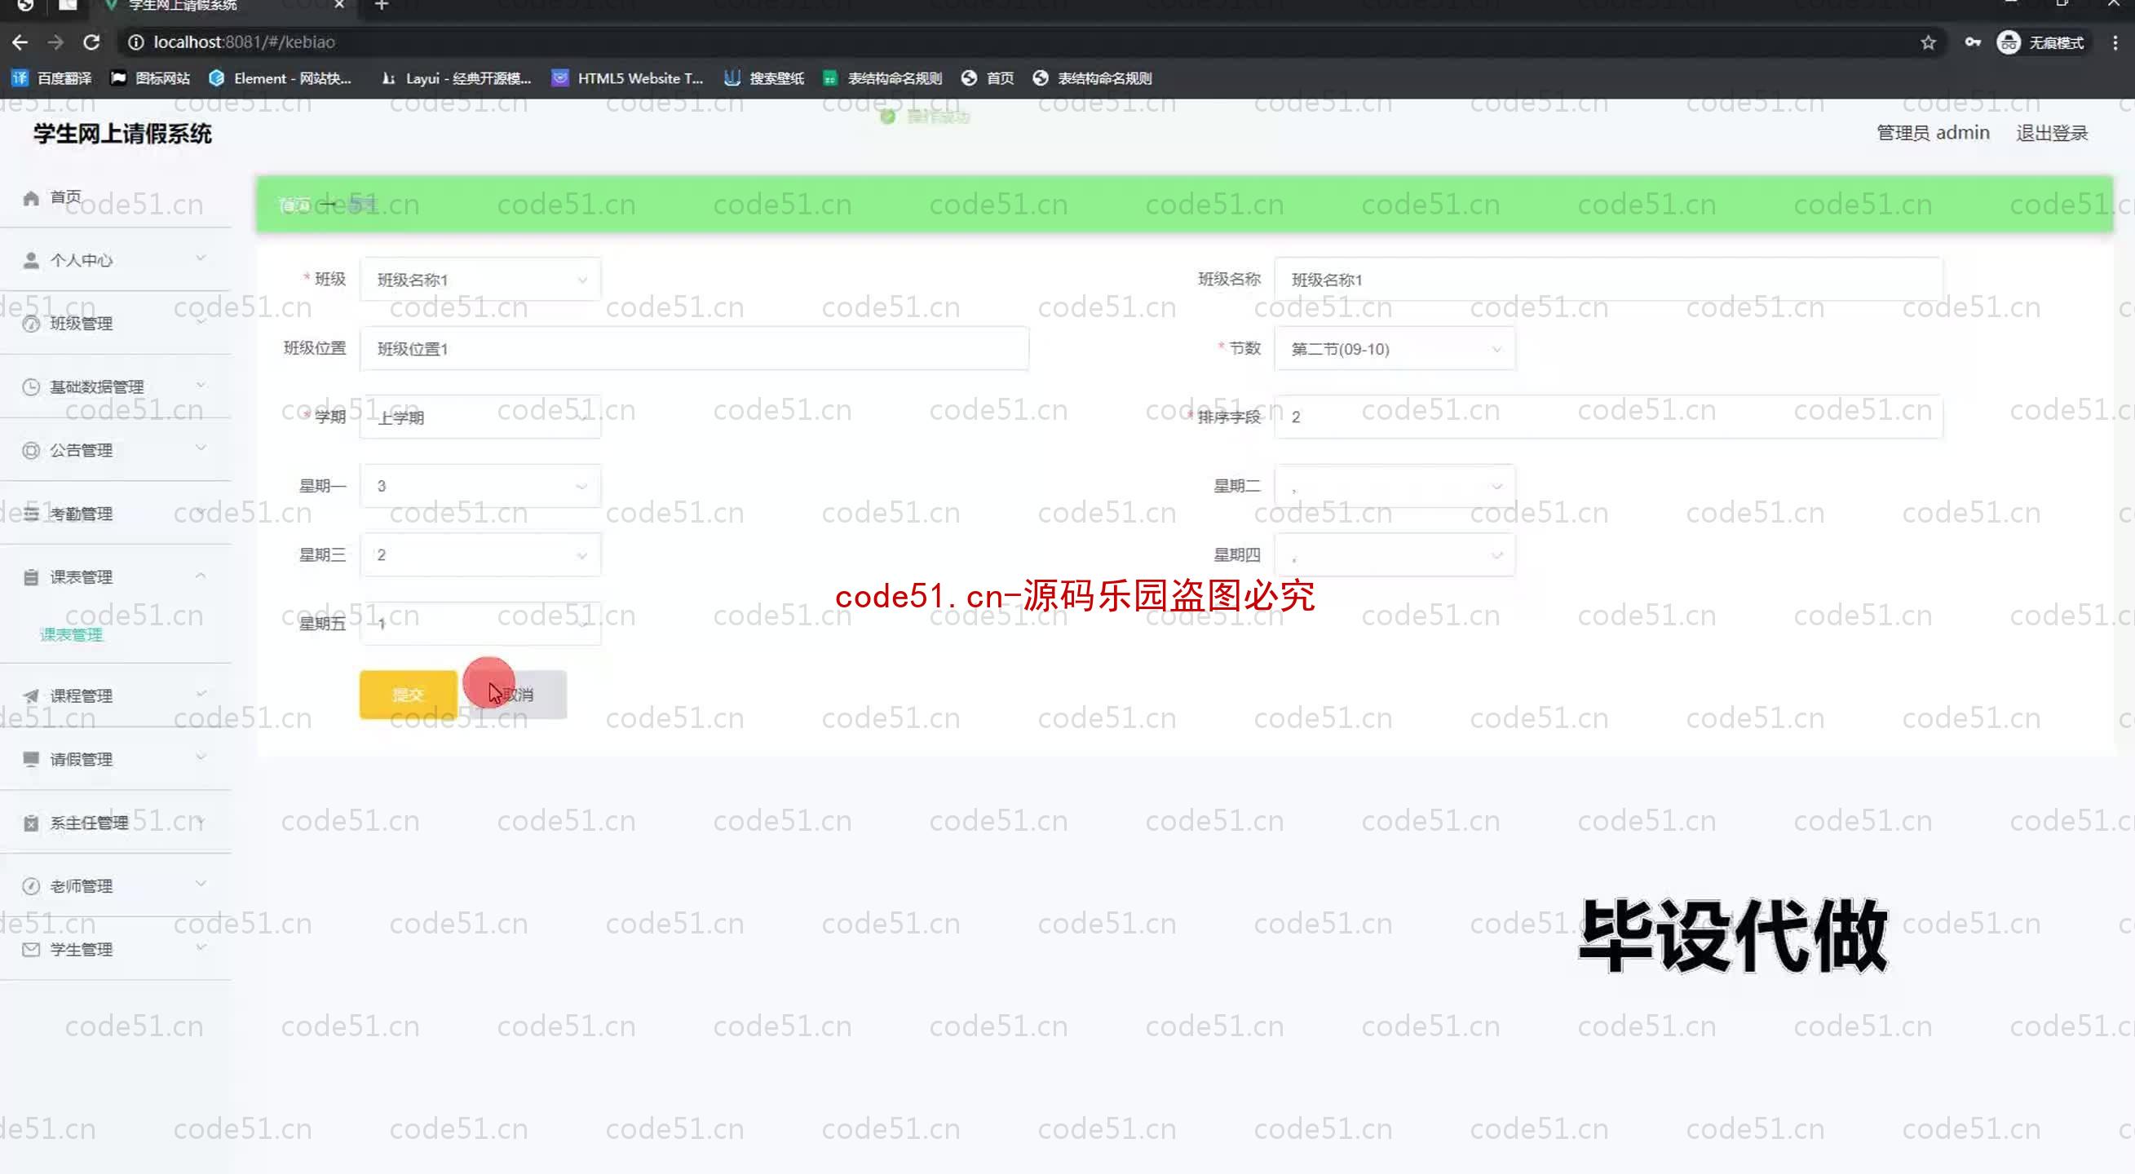Toggle 老师管理 teachers section visibility

click(114, 885)
